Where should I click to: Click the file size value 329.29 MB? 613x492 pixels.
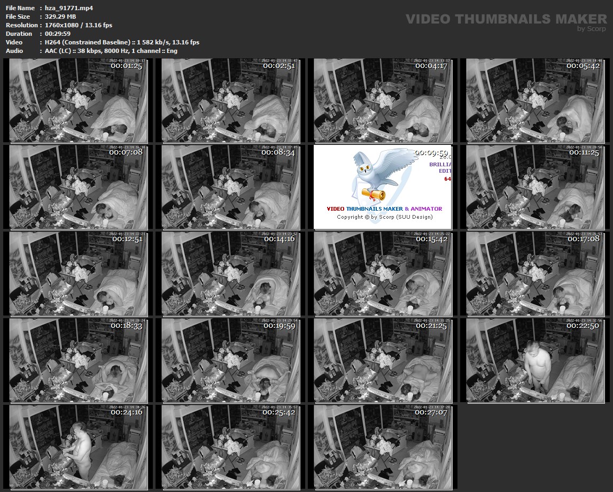[60, 17]
